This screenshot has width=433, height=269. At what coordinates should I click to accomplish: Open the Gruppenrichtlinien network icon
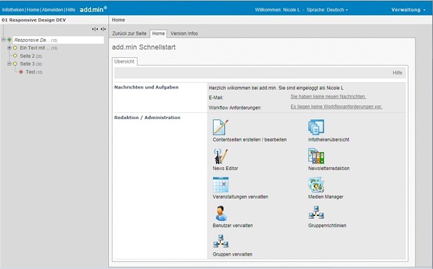[316, 213]
